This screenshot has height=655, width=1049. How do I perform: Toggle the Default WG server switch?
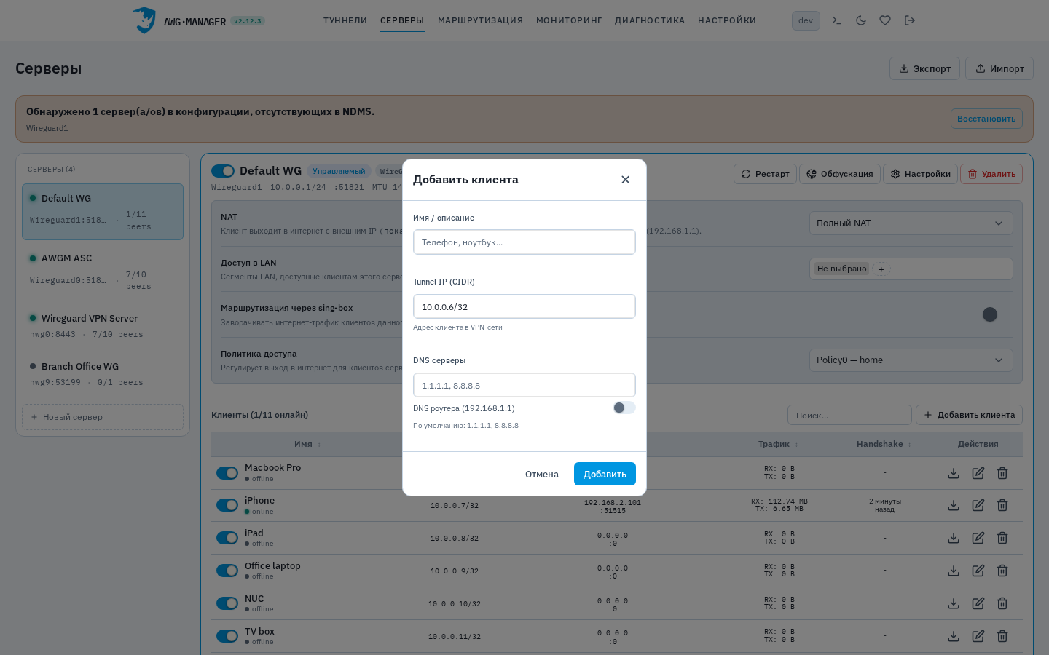223,171
